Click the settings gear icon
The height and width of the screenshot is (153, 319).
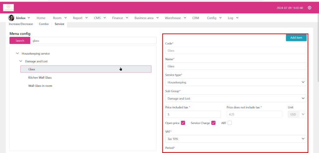(309, 8)
